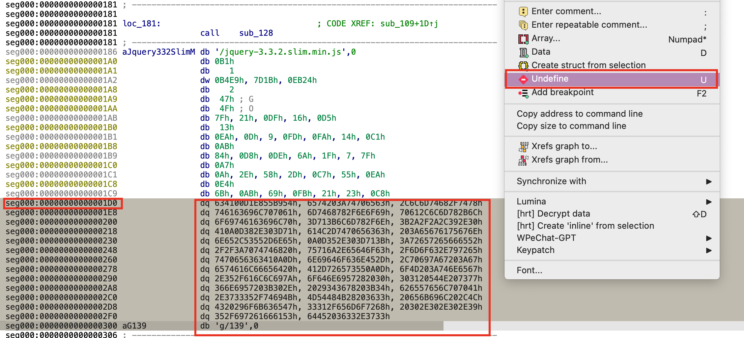Click the Enter repeatable comment icon
Image resolution: width=744 pixels, height=338 pixels.
(x=523, y=25)
